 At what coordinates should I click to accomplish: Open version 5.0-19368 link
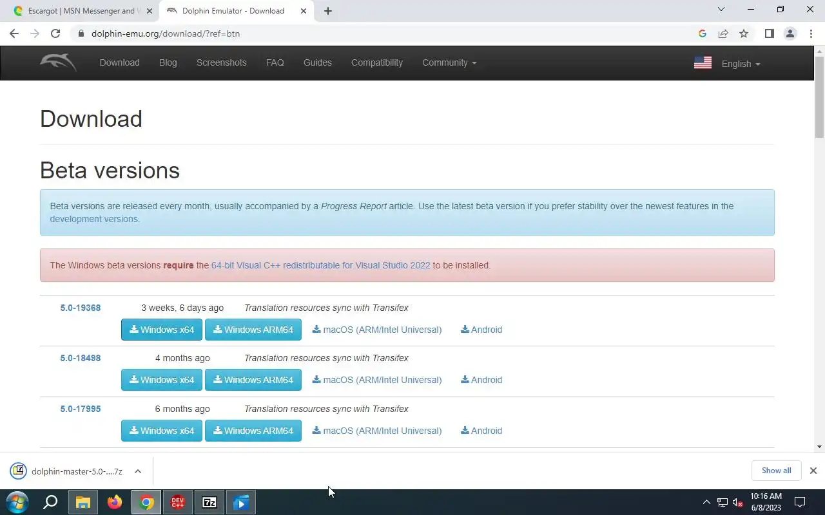(x=81, y=308)
